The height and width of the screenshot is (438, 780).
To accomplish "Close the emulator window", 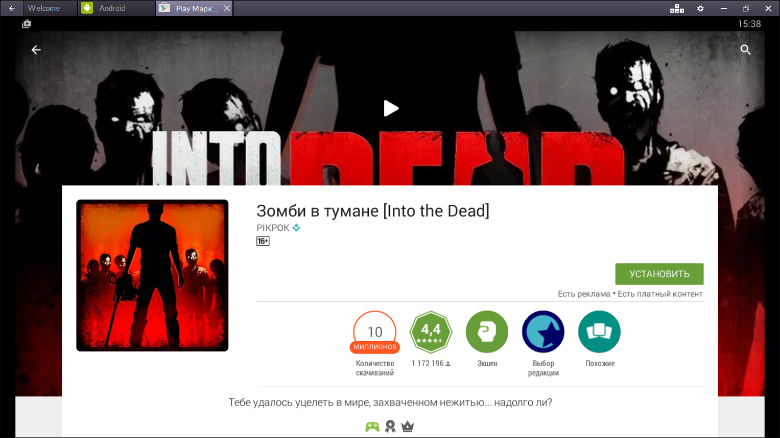I will pos(767,9).
